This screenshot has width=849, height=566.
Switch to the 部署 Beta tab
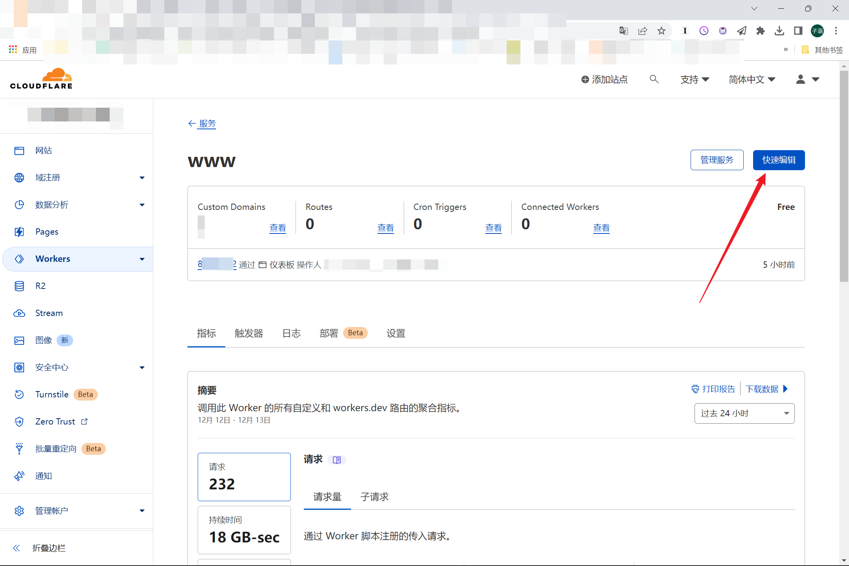(344, 333)
